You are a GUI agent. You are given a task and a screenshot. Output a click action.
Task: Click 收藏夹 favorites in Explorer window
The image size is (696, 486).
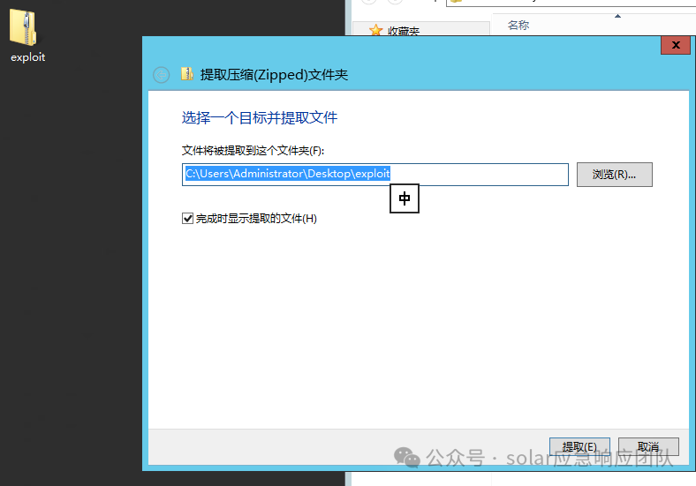pyautogui.click(x=403, y=31)
